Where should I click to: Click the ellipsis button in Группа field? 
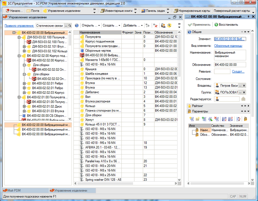pyautogui.click(x=240, y=92)
